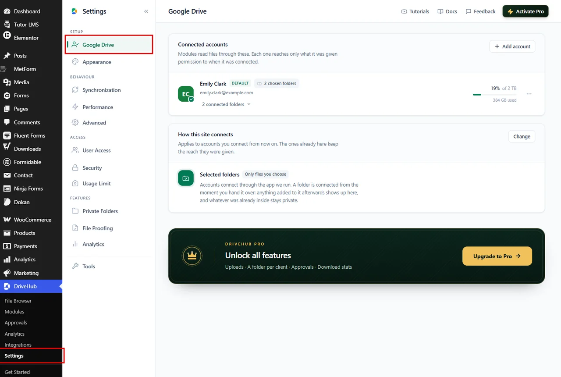Click the DriveHub logo beside Settings title
This screenshot has height=377, width=561.
point(75,11)
